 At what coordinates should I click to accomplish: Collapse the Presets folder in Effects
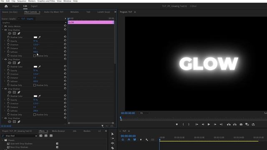point(3,140)
